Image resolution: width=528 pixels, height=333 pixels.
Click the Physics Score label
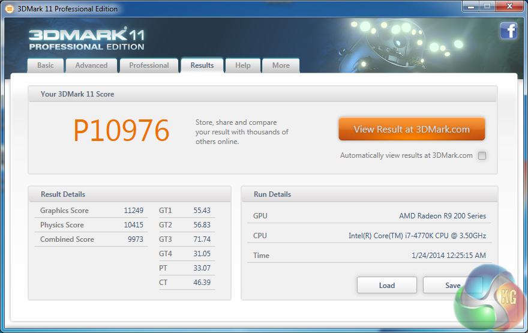(62, 225)
